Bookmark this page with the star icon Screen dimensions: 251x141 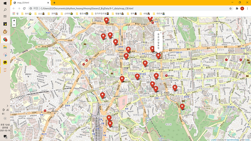pyautogui.click(x=230, y=8)
